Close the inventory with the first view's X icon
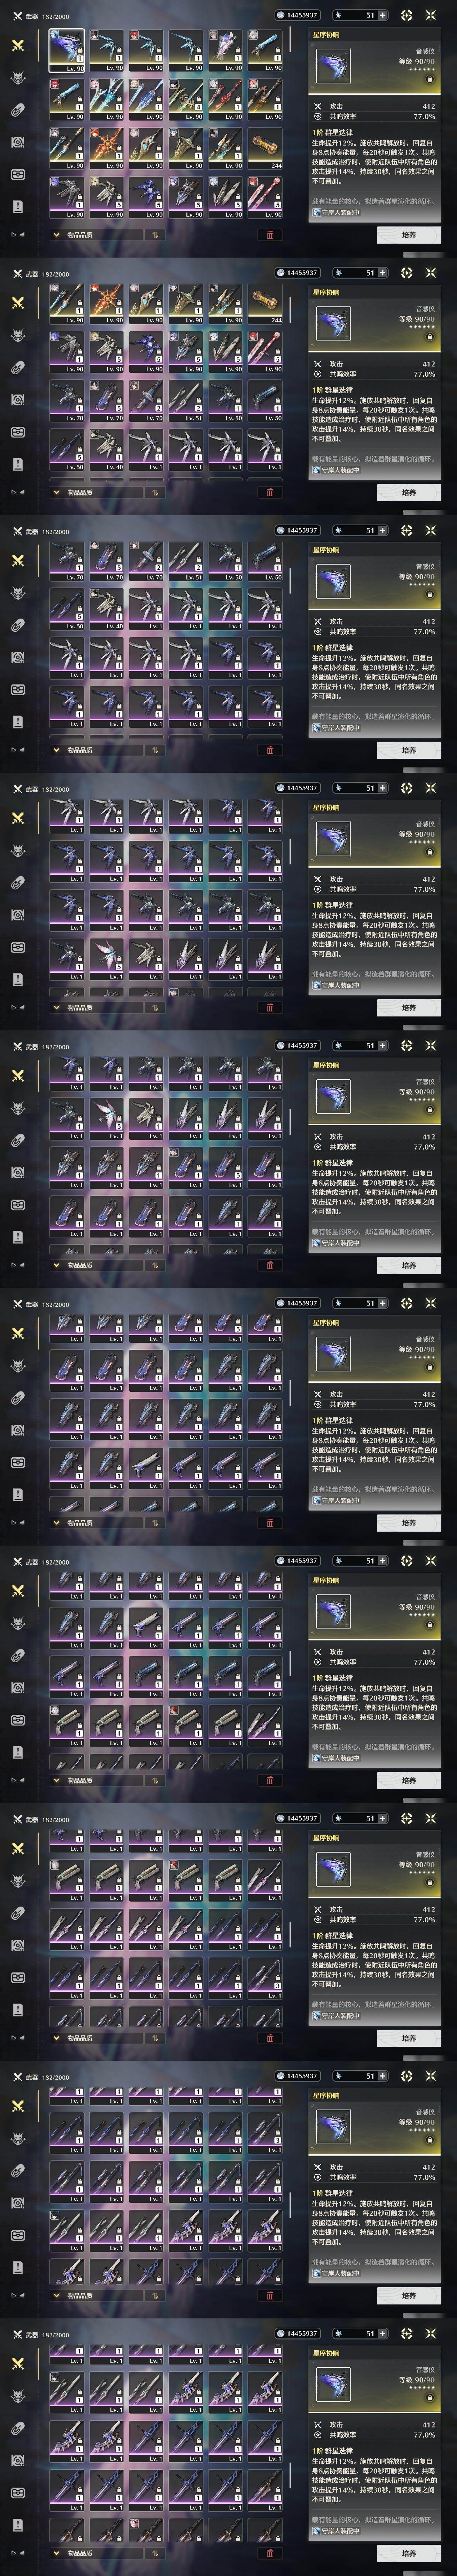457x2576 pixels. [431, 15]
